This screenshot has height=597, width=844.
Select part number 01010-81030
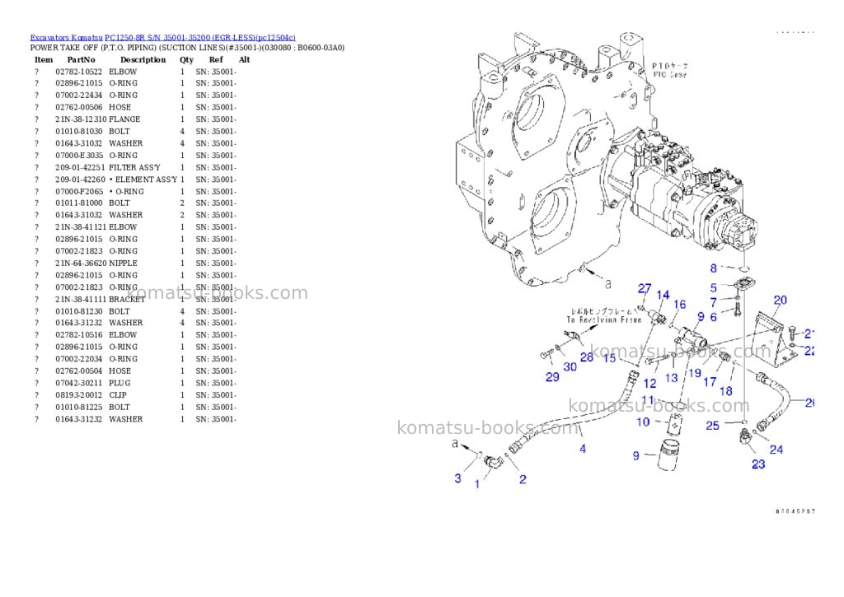click(x=78, y=131)
